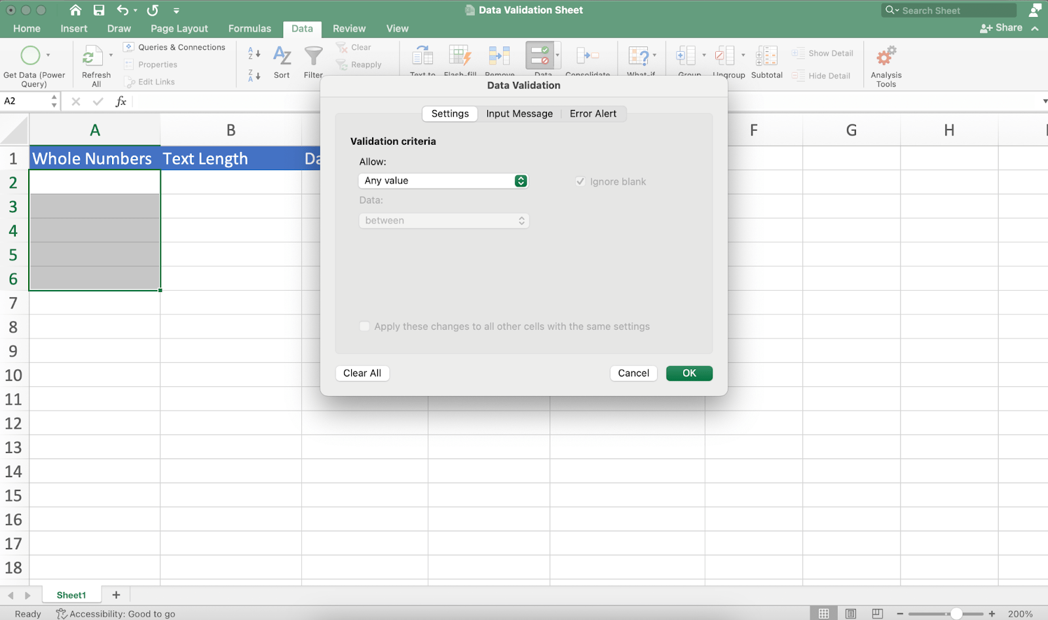Open the Sort tool
Viewport: 1048px width, 620px height.
(x=282, y=62)
